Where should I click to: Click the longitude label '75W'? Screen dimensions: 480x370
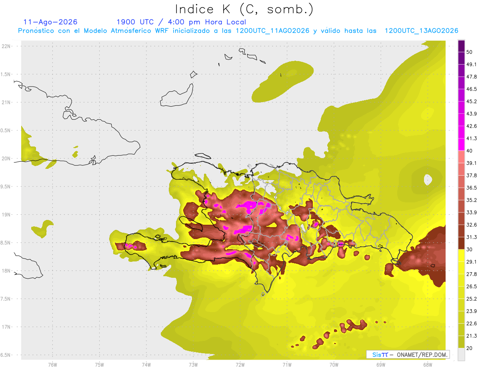[x=100, y=365]
